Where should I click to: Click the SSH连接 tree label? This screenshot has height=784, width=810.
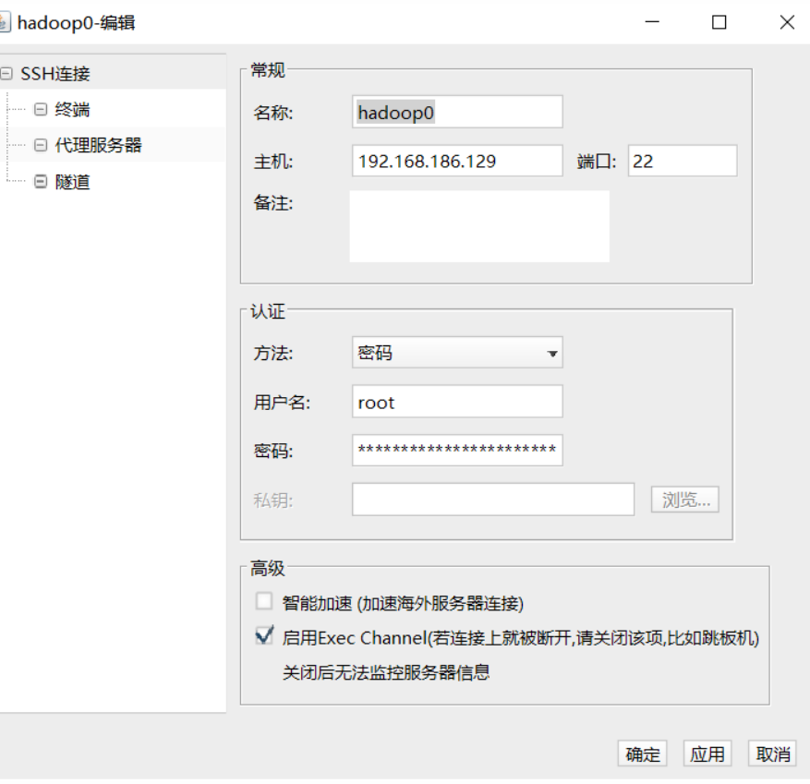click(55, 73)
